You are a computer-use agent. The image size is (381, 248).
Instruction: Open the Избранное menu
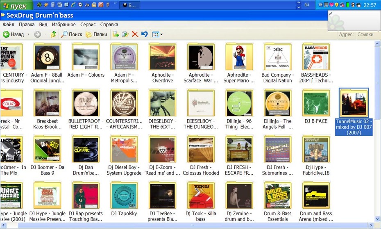pyautogui.click(x=63, y=24)
